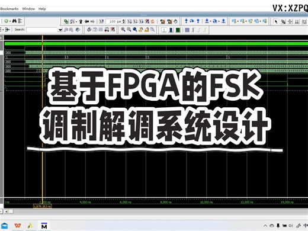The image size is (308, 231).
Task: Click Zoom Between Cursors icon
Action: point(147,30)
